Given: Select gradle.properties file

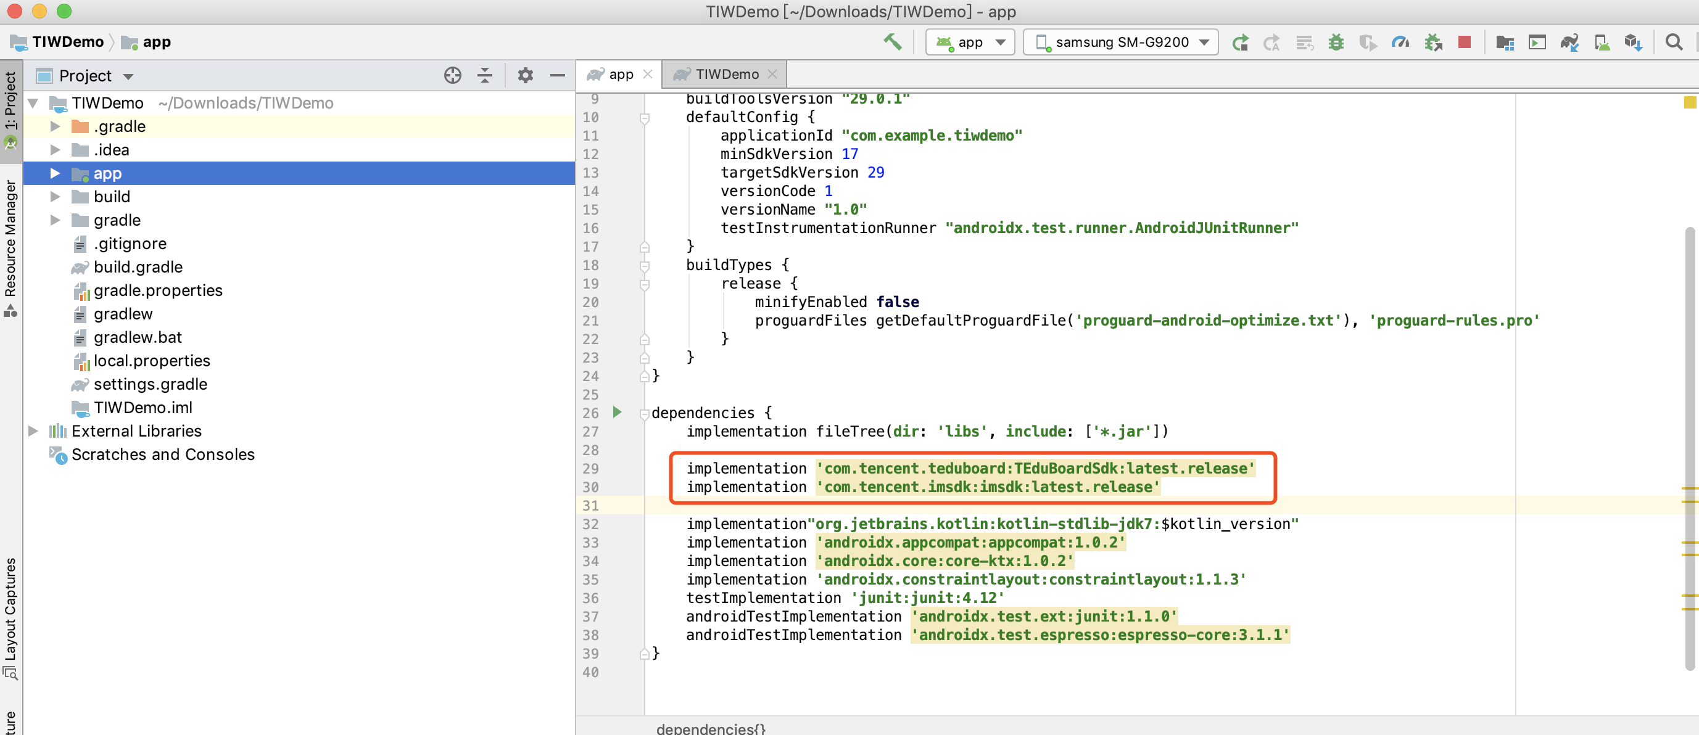Looking at the screenshot, I should 158,290.
